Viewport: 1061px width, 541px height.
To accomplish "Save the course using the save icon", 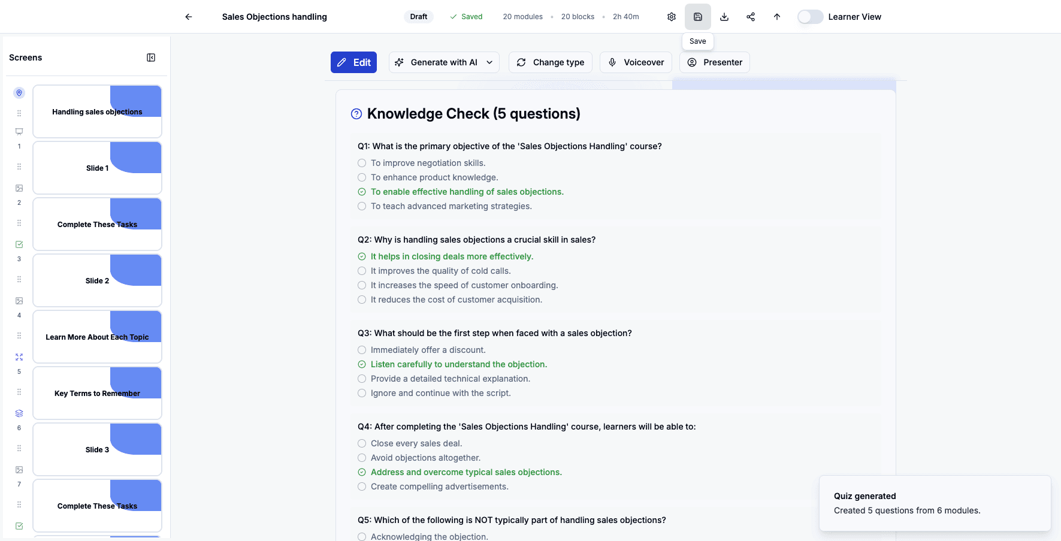I will click(697, 17).
